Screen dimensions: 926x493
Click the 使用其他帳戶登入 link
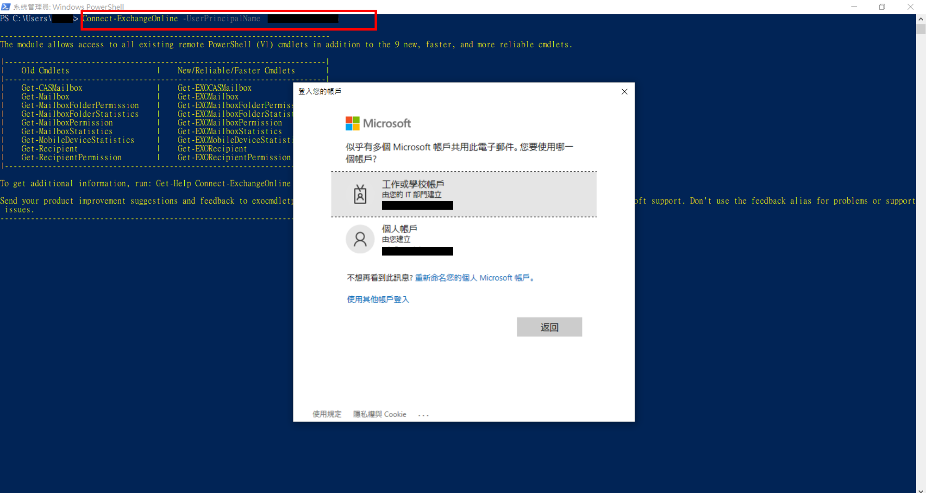coord(378,300)
